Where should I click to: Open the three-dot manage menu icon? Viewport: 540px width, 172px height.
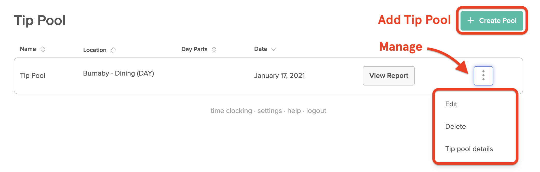pos(483,76)
